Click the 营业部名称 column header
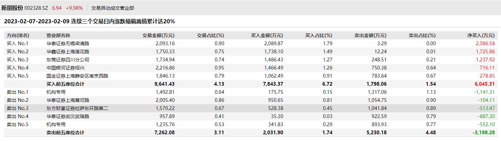Image resolution: width=501 pixels, height=141 pixels. (x=58, y=35)
